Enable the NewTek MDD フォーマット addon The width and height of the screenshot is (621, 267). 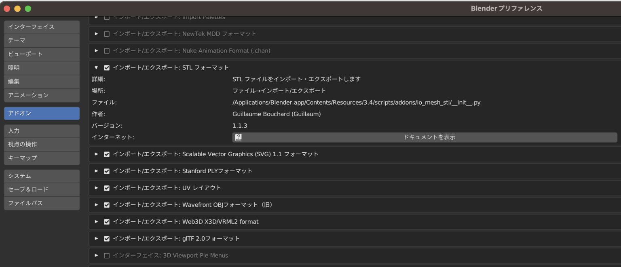point(107,34)
